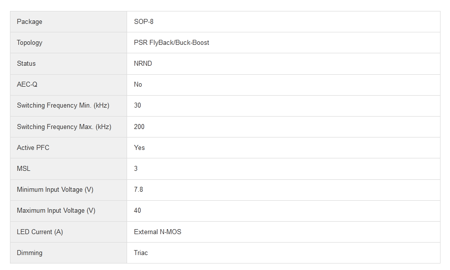450x270 pixels.
Task: Click the AEC-Q label cell
Action: (x=27, y=84)
